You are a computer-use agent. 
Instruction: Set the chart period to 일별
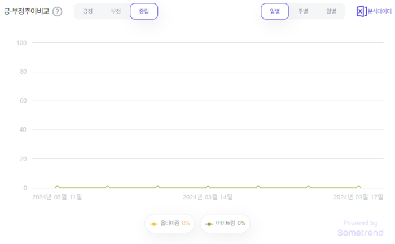[275, 11]
